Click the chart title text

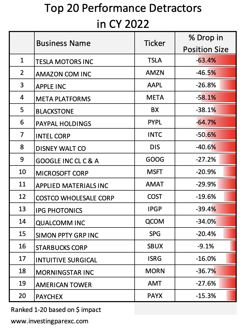tap(123, 16)
